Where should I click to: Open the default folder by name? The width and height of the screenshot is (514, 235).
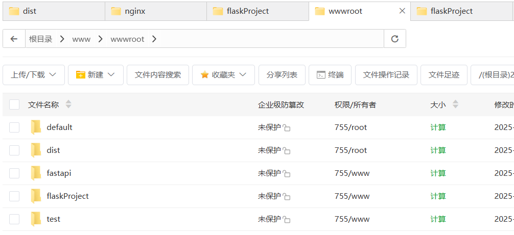click(59, 127)
